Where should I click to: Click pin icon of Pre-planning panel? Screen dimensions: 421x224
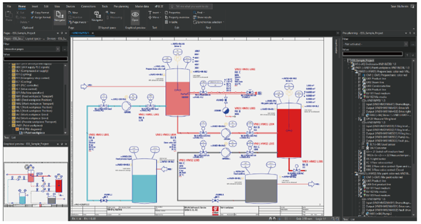(410, 33)
